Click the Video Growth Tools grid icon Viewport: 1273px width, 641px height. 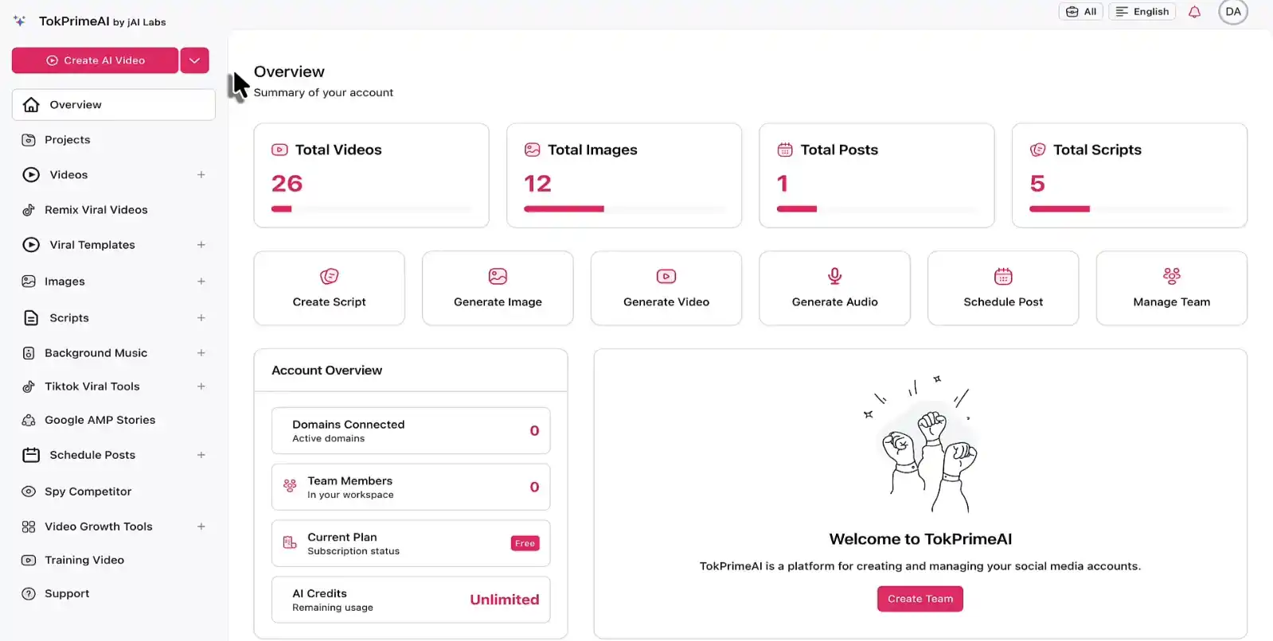coord(29,526)
